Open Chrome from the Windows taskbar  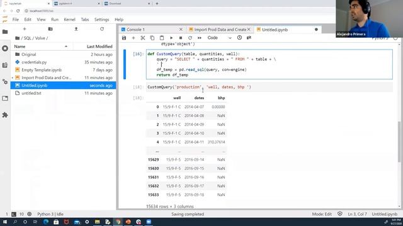118,222
